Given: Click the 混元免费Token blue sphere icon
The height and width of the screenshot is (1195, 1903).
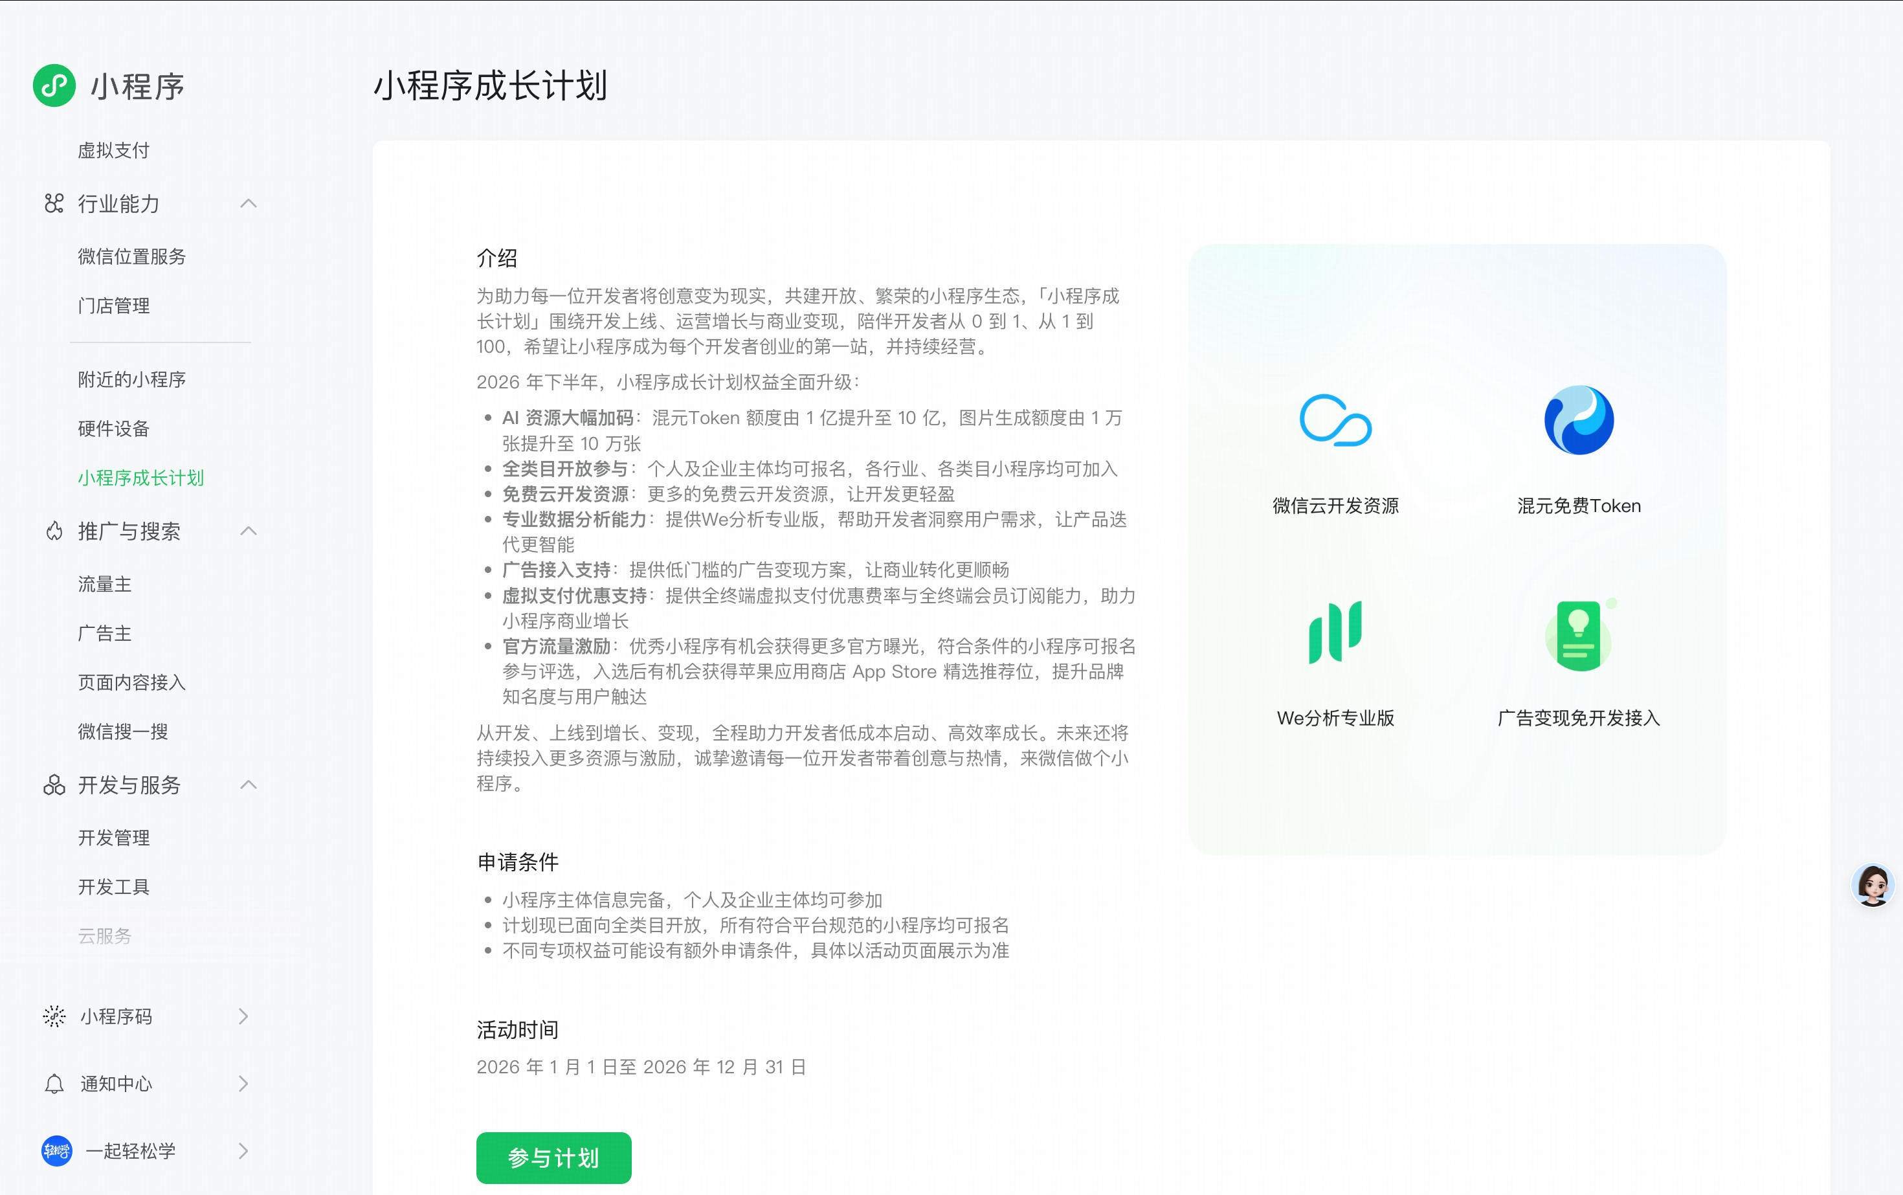Looking at the screenshot, I should [x=1579, y=421].
